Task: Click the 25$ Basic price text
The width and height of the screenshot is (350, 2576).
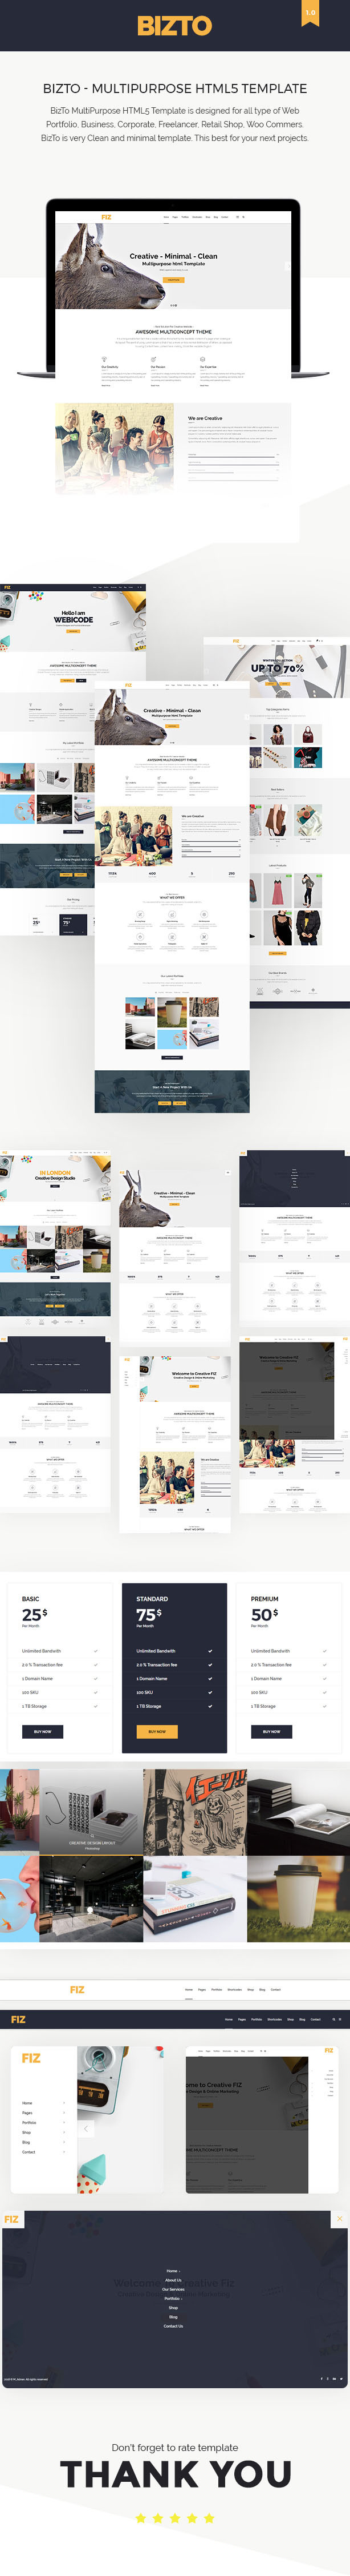Action: click(34, 1614)
